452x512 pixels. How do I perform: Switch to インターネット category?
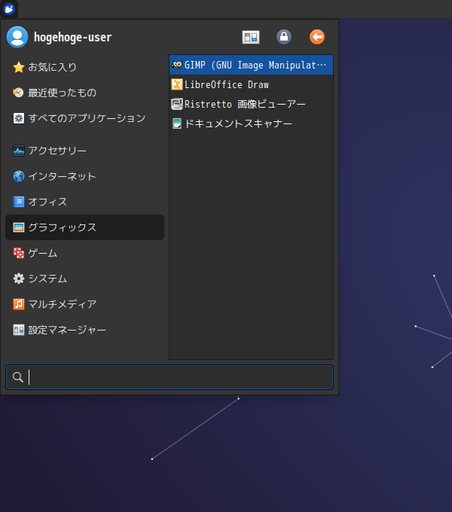[84, 176]
